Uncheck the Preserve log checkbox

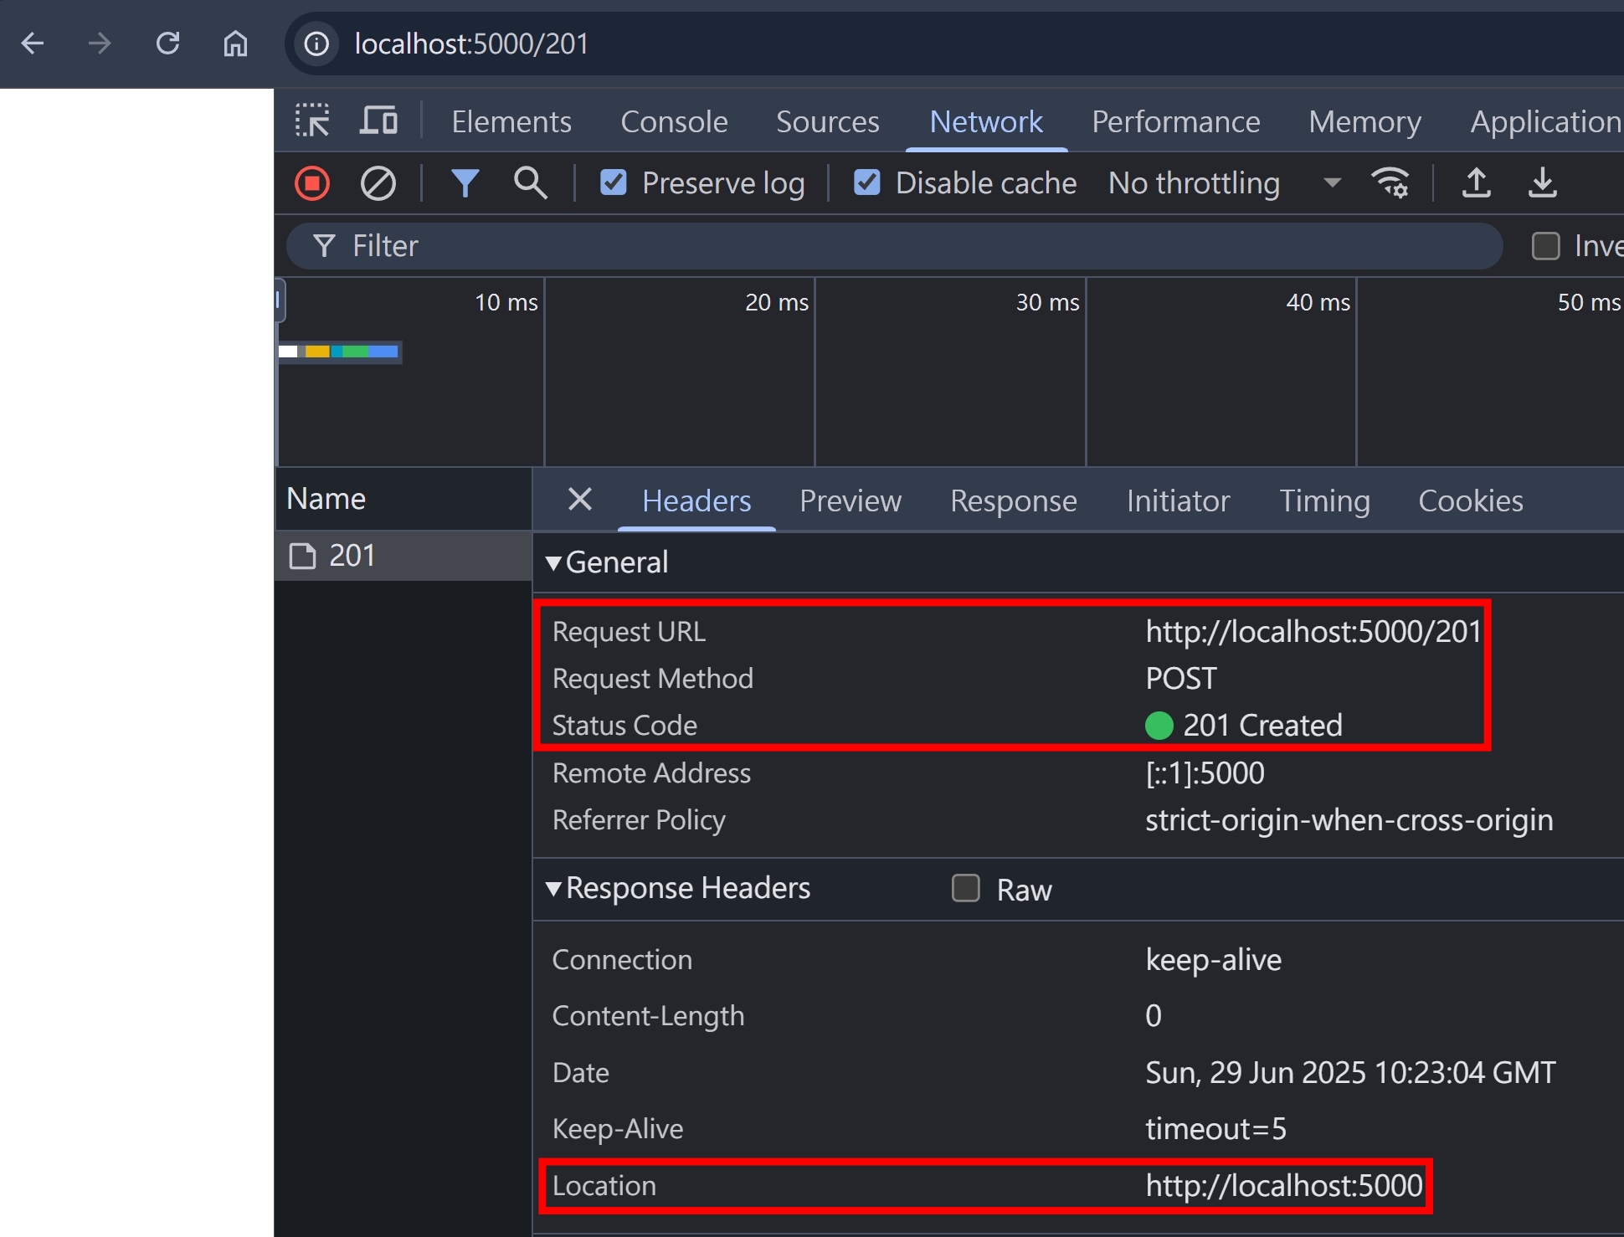click(x=614, y=182)
